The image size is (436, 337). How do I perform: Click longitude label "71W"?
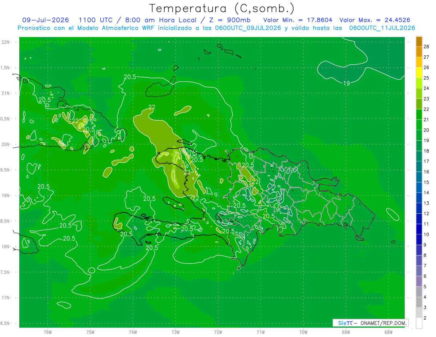coord(261,332)
